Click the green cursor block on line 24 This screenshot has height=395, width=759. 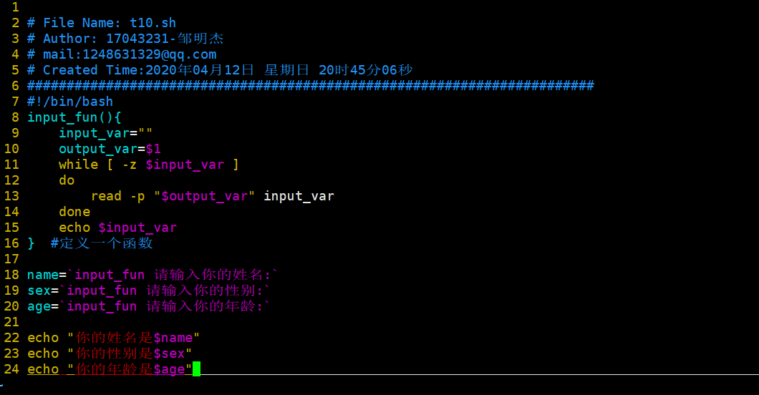click(x=196, y=369)
